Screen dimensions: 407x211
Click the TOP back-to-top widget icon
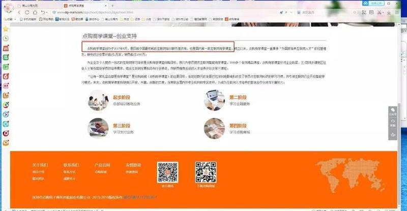point(393,134)
